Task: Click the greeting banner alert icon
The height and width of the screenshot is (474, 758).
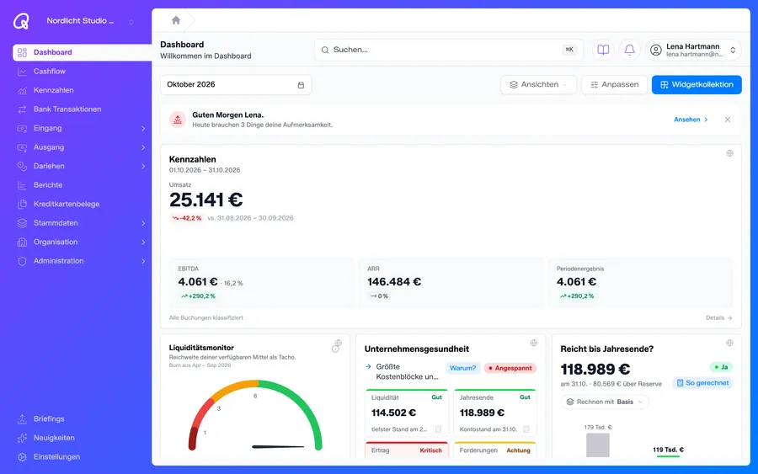Action: (x=178, y=120)
